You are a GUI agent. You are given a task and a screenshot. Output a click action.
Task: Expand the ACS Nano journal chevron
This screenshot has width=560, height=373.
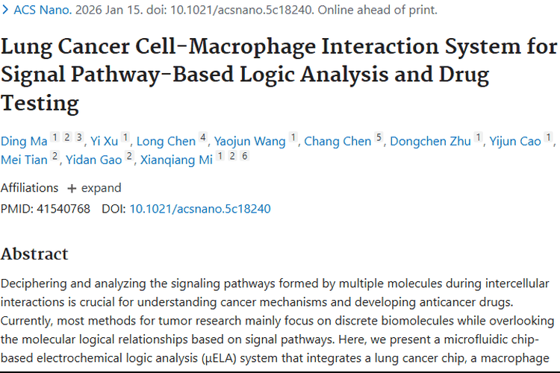coord(4,10)
